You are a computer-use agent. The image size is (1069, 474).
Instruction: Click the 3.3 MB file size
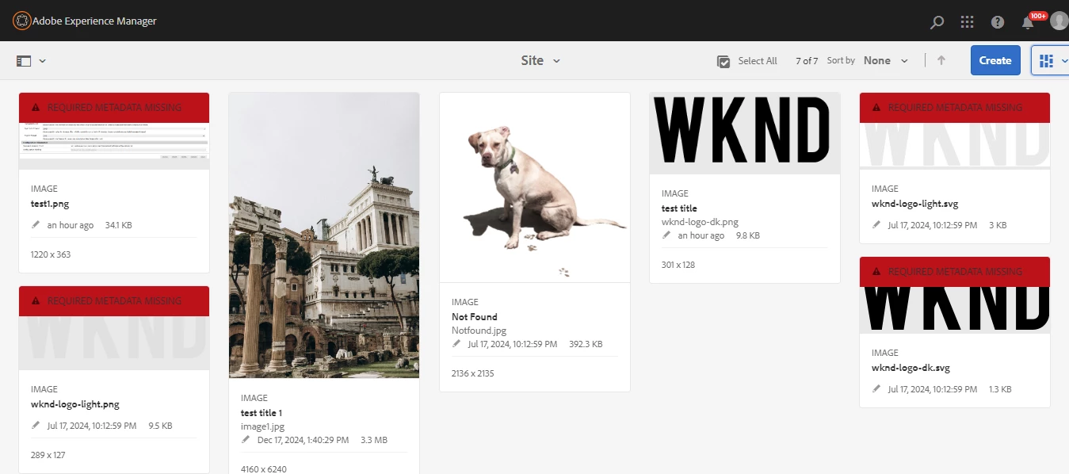click(x=373, y=440)
